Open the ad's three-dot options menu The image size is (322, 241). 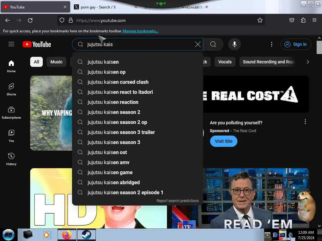point(305,122)
